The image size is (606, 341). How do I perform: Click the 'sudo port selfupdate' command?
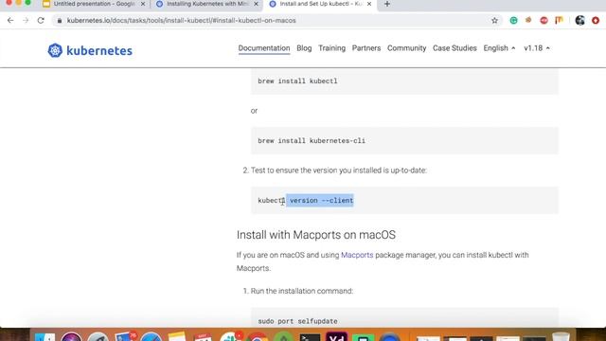[x=297, y=321]
